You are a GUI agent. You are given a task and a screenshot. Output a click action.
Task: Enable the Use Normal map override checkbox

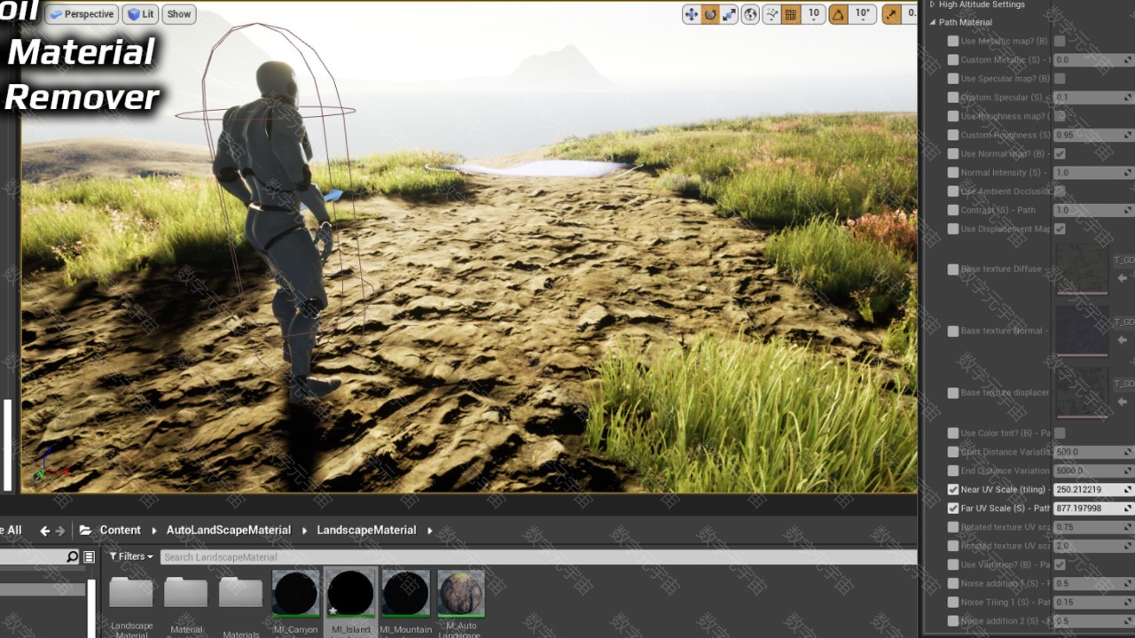953,153
